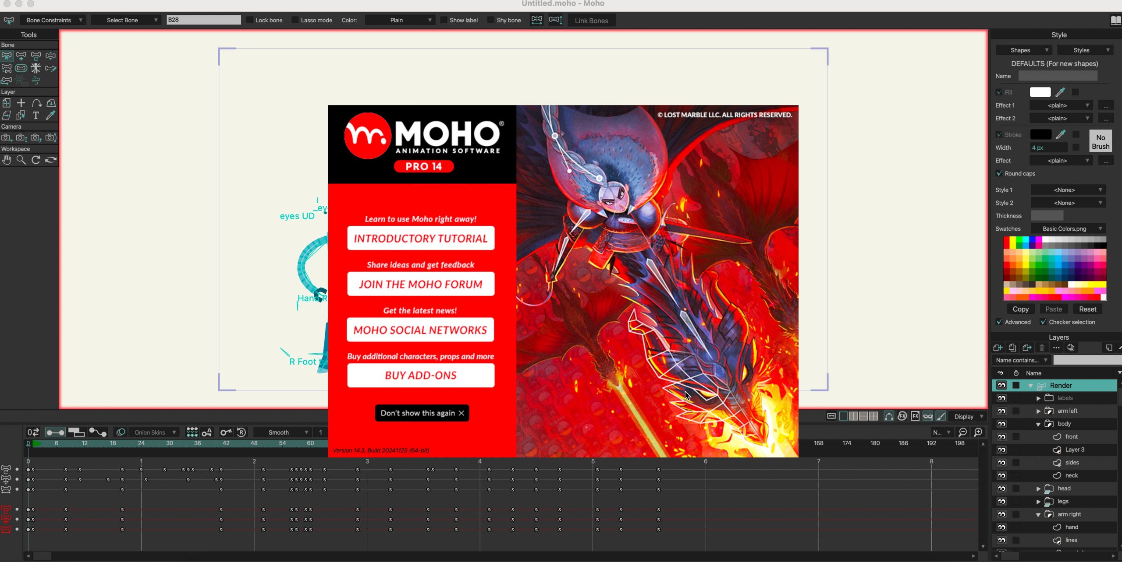1122x562 pixels.
Task: Click JOIN THE MOHO FORUM button
Action: (x=421, y=284)
